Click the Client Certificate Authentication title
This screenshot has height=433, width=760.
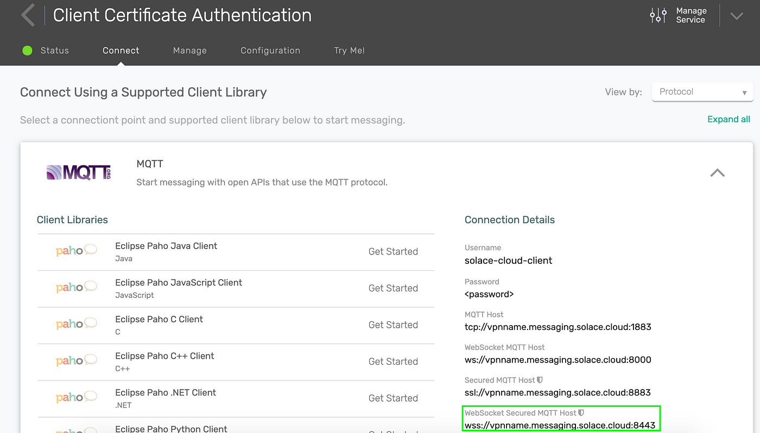pos(182,15)
